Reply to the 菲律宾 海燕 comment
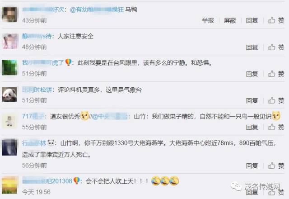Image resolution: width=289 pixels, height=199 pixels. point(252,166)
